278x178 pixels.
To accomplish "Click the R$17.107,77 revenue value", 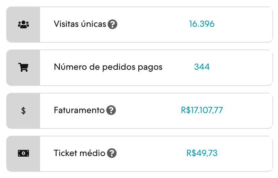I will 202,110.
